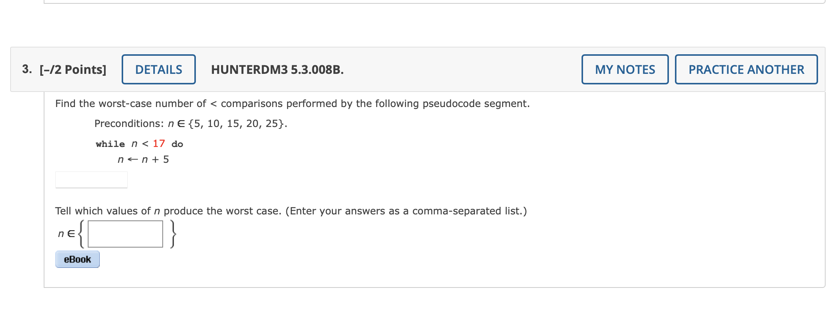Click the problem ID HUNTERDM3 5.3.008B
This screenshot has width=832, height=315.
tap(277, 70)
